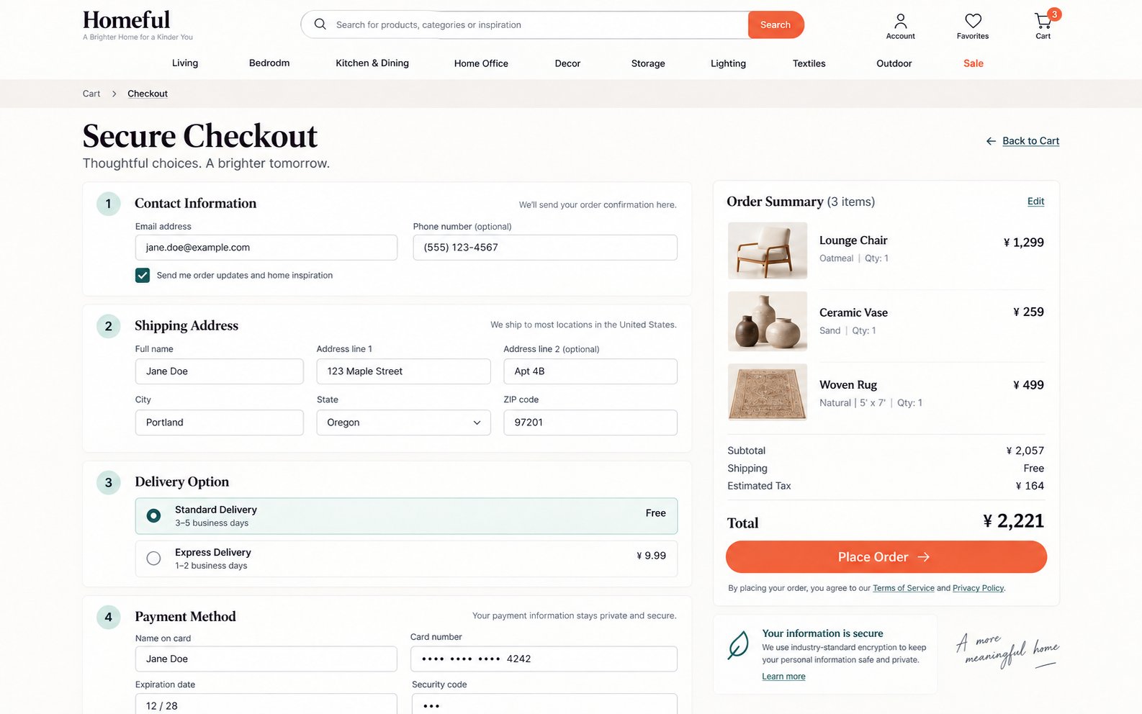Select Standard Delivery radio option
This screenshot has width=1142, height=714.
pyautogui.click(x=153, y=515)
